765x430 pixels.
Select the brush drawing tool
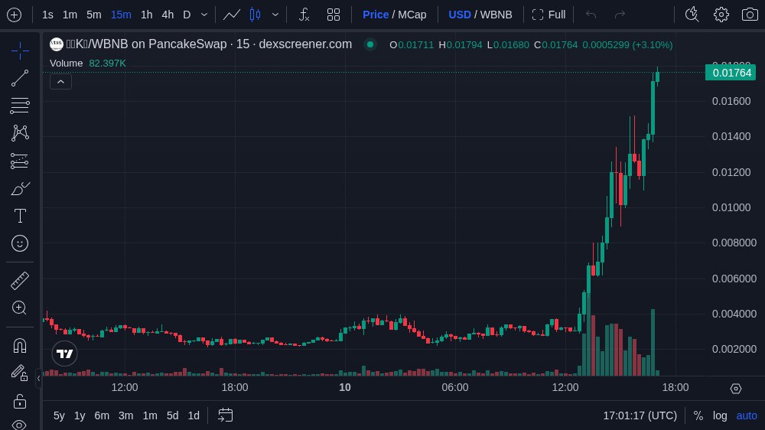pos(20,188)
